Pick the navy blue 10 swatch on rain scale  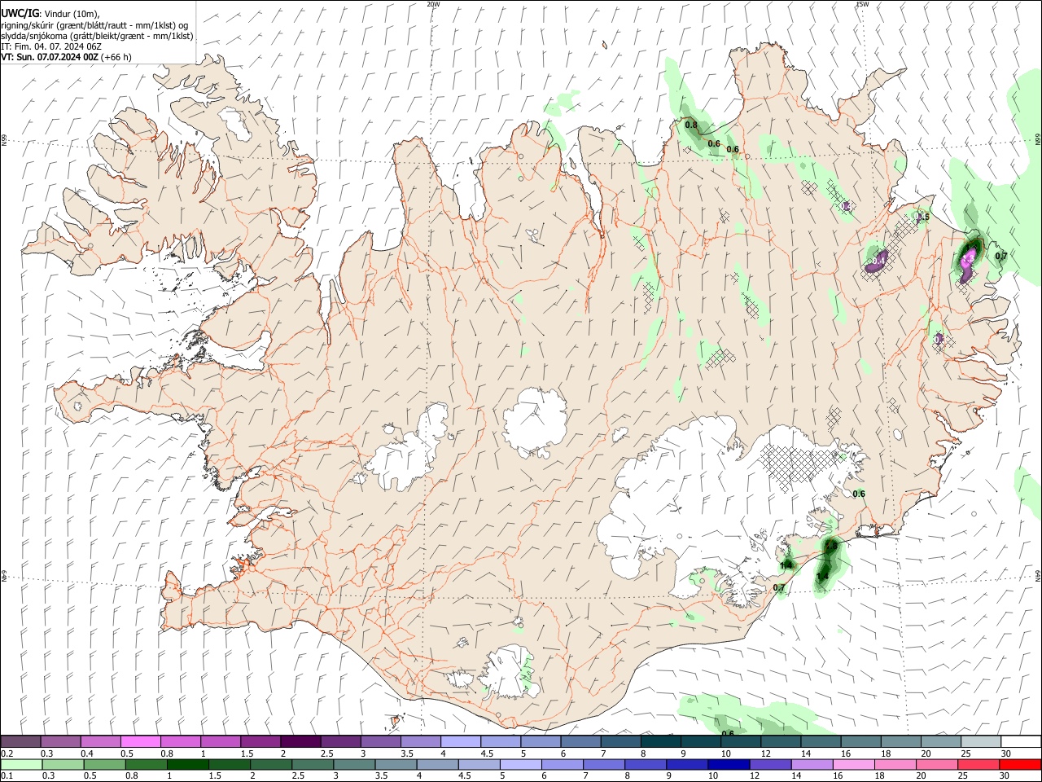pos(727,764)
